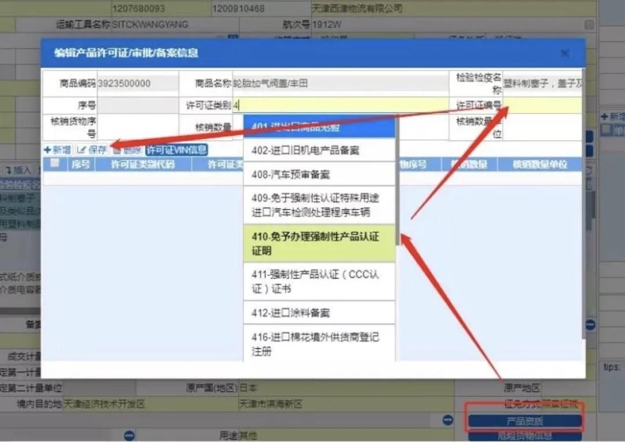This screenshot has width=625, height=442.
Task: Pick 412-进口涂料备案 from the open list
Action: pos(320,312)
